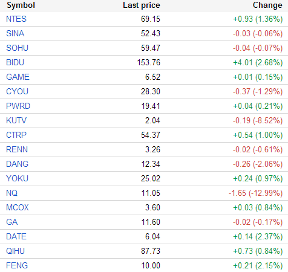Click the YOKU symbol link

point(17,178)
